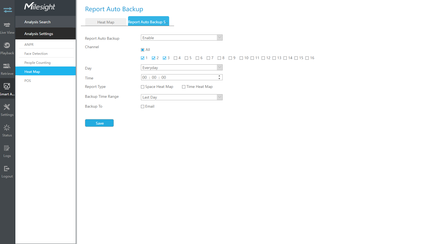Viewport: 437px width, 244px height.
Task: Check channel 14 checkbox
Action: pyautogui.click(x=285, y=58)
